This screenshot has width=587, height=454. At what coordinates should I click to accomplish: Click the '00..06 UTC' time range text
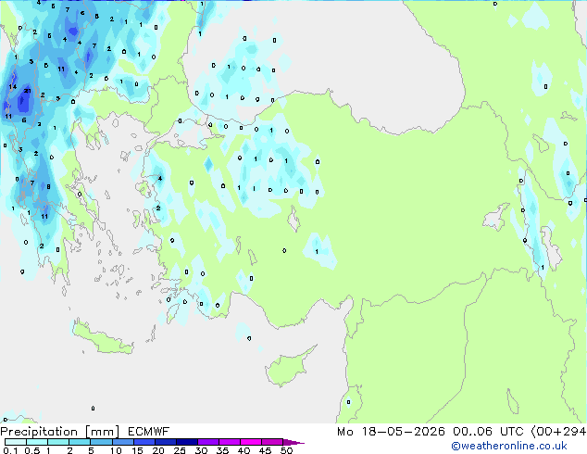[488, 432]
